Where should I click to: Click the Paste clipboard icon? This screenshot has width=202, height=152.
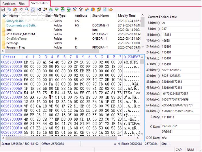coord(15,9)
